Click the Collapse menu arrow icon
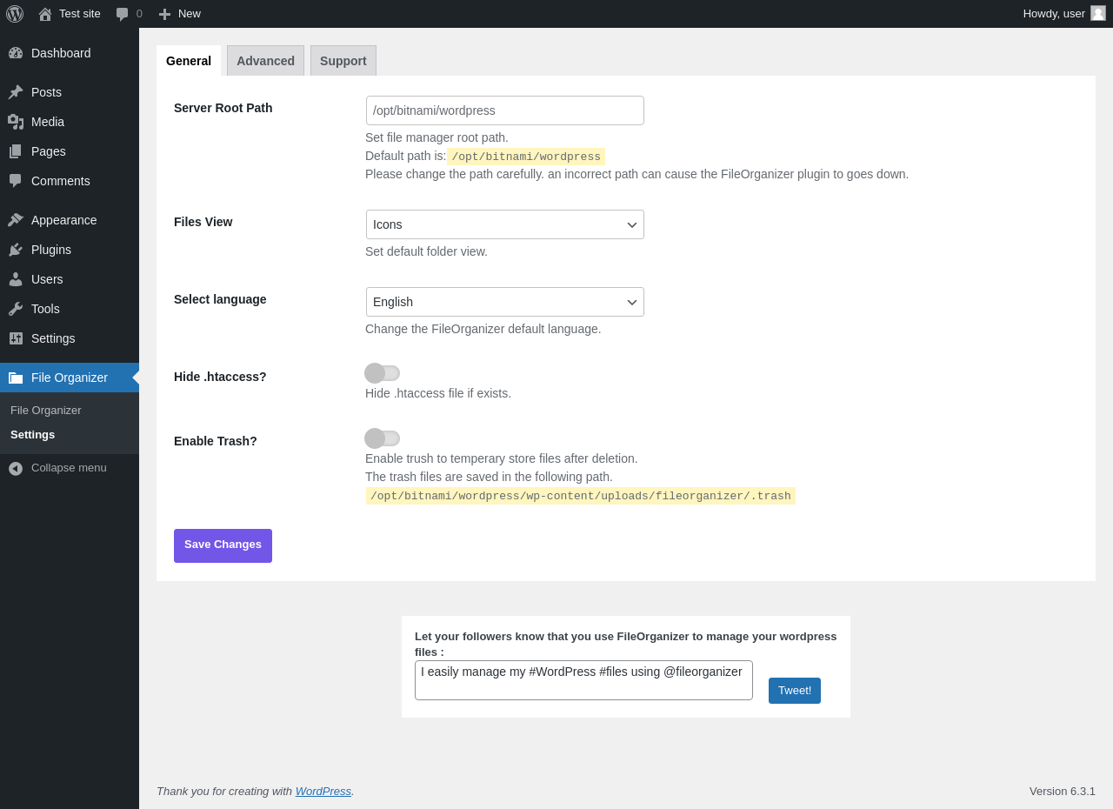 pyautogui.click(x=16, y=468)
